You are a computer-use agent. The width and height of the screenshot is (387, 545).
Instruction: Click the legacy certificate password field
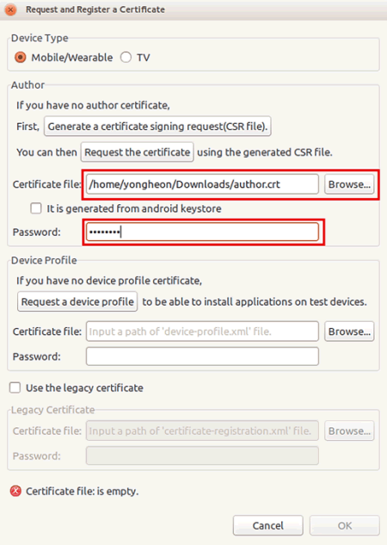pyautogui.click(x=202, y=455)
